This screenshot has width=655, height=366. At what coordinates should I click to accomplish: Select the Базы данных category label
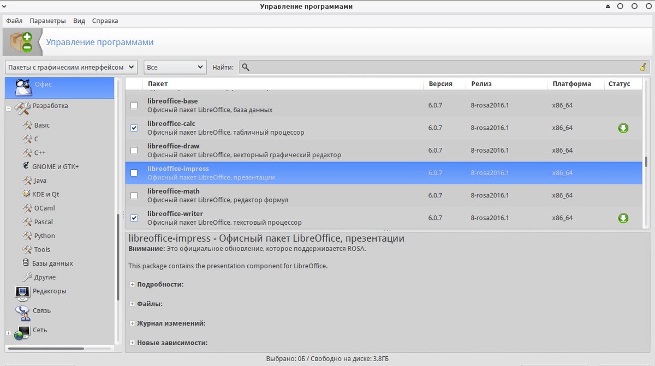coord(52,263)
